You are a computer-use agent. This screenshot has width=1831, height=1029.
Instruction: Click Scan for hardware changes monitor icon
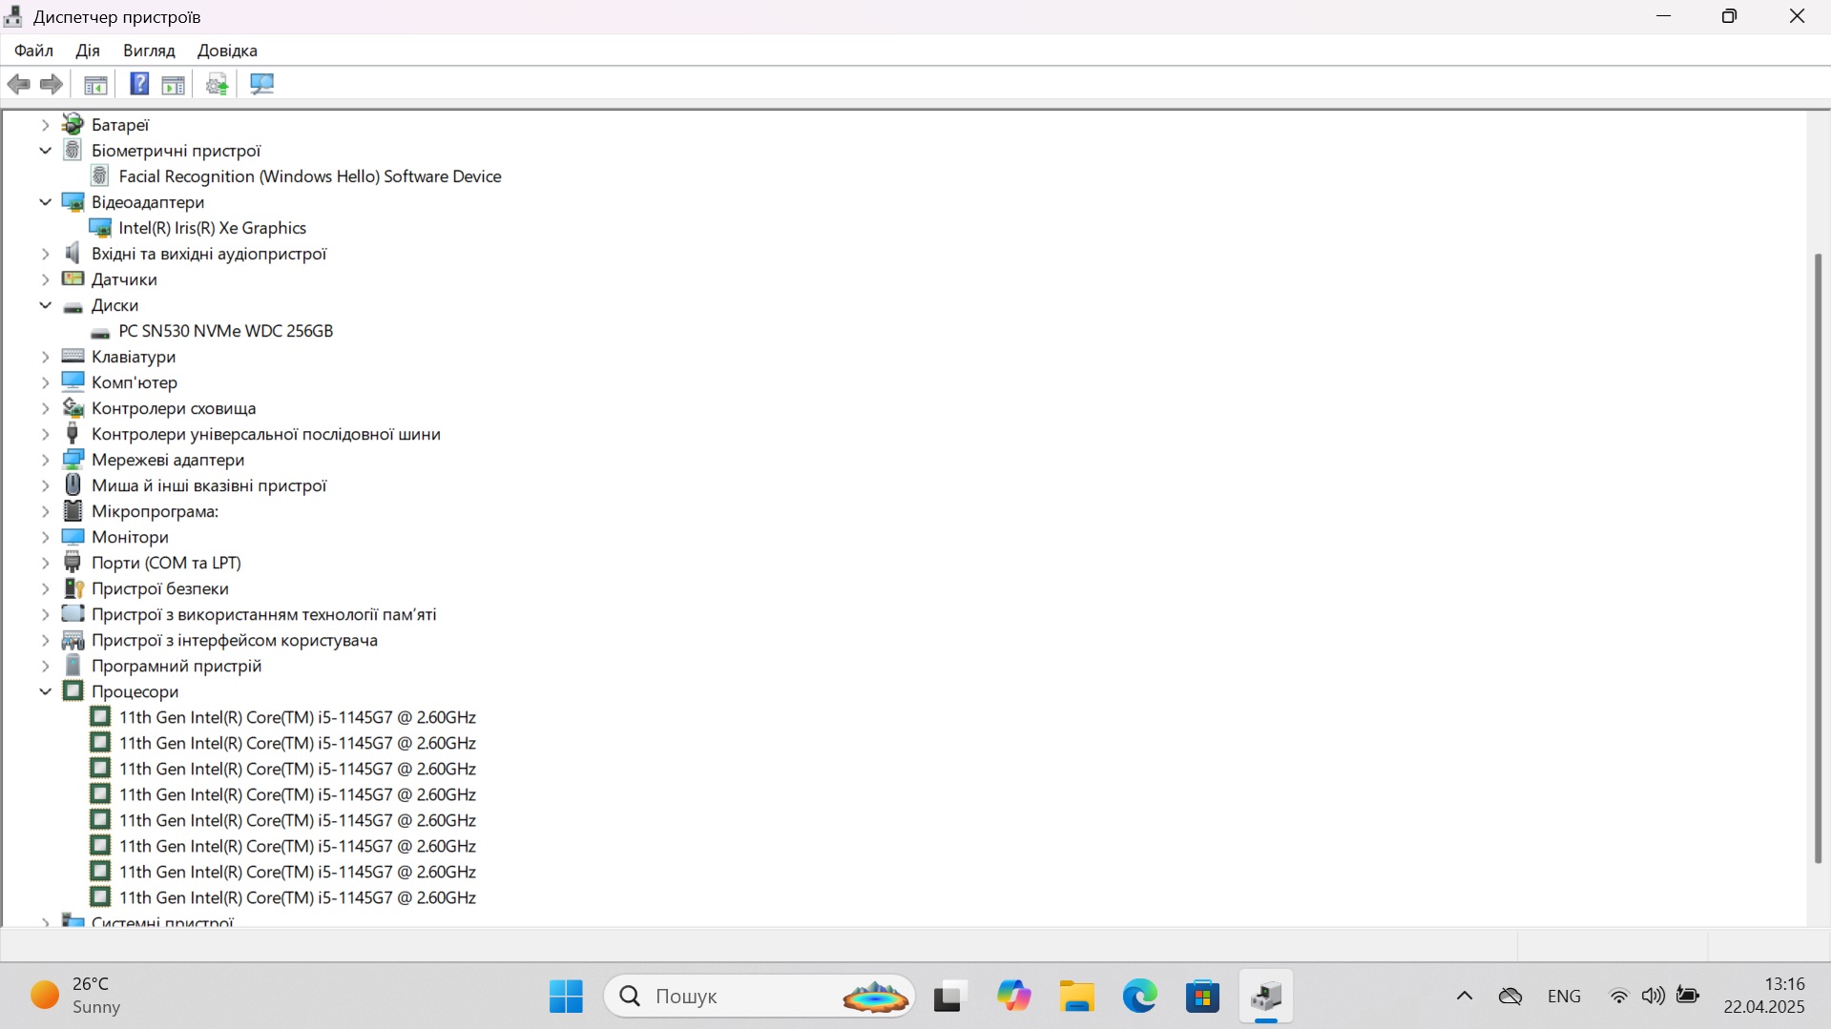[261, 84]
